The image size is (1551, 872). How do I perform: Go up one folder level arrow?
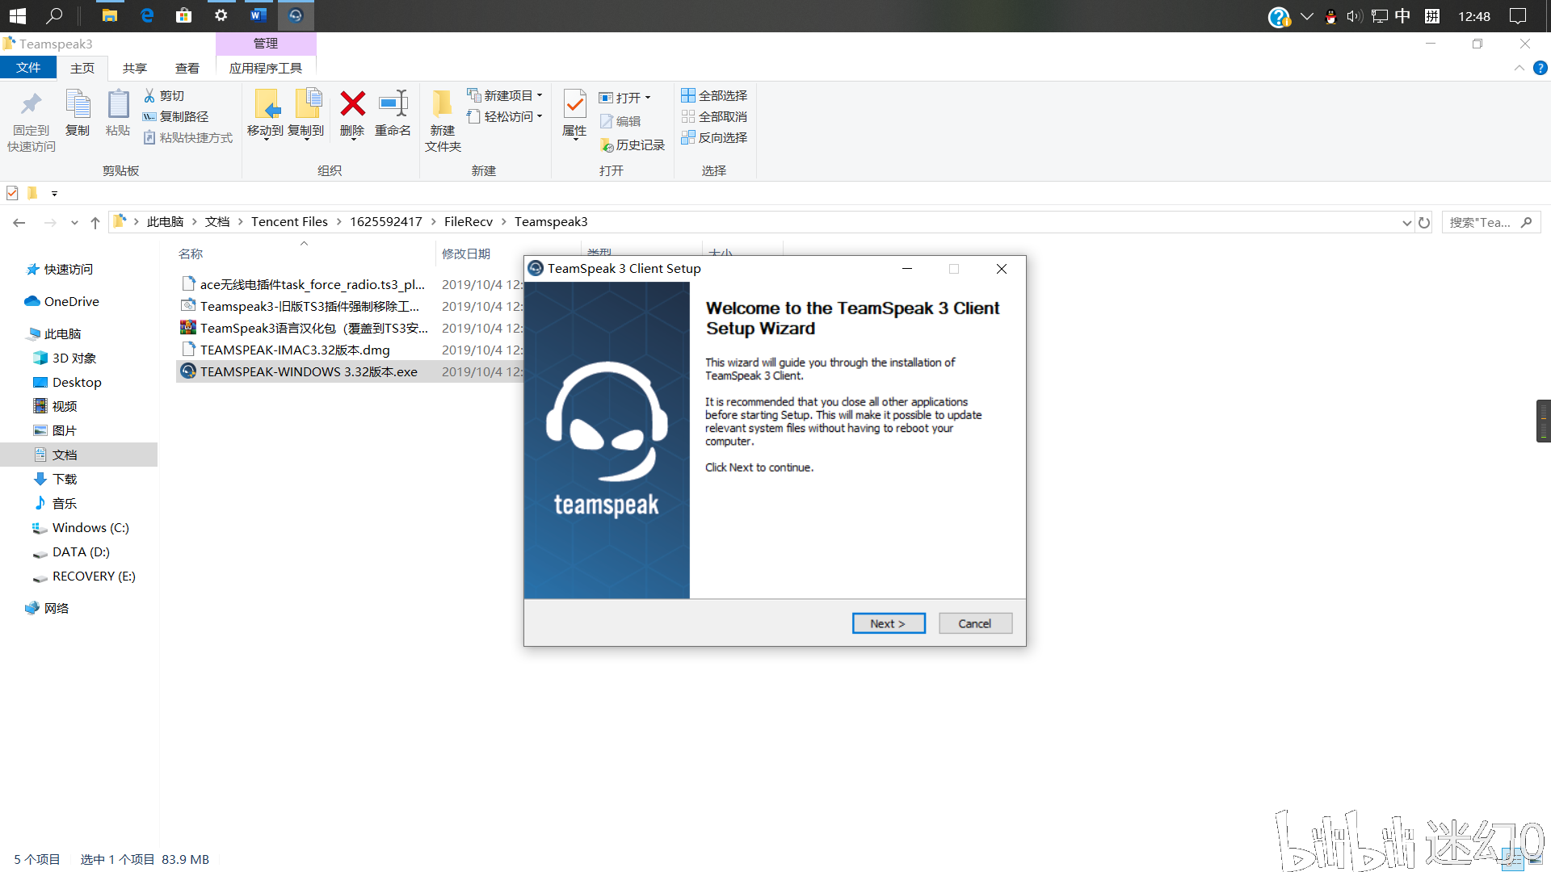[x=95, y=222]
